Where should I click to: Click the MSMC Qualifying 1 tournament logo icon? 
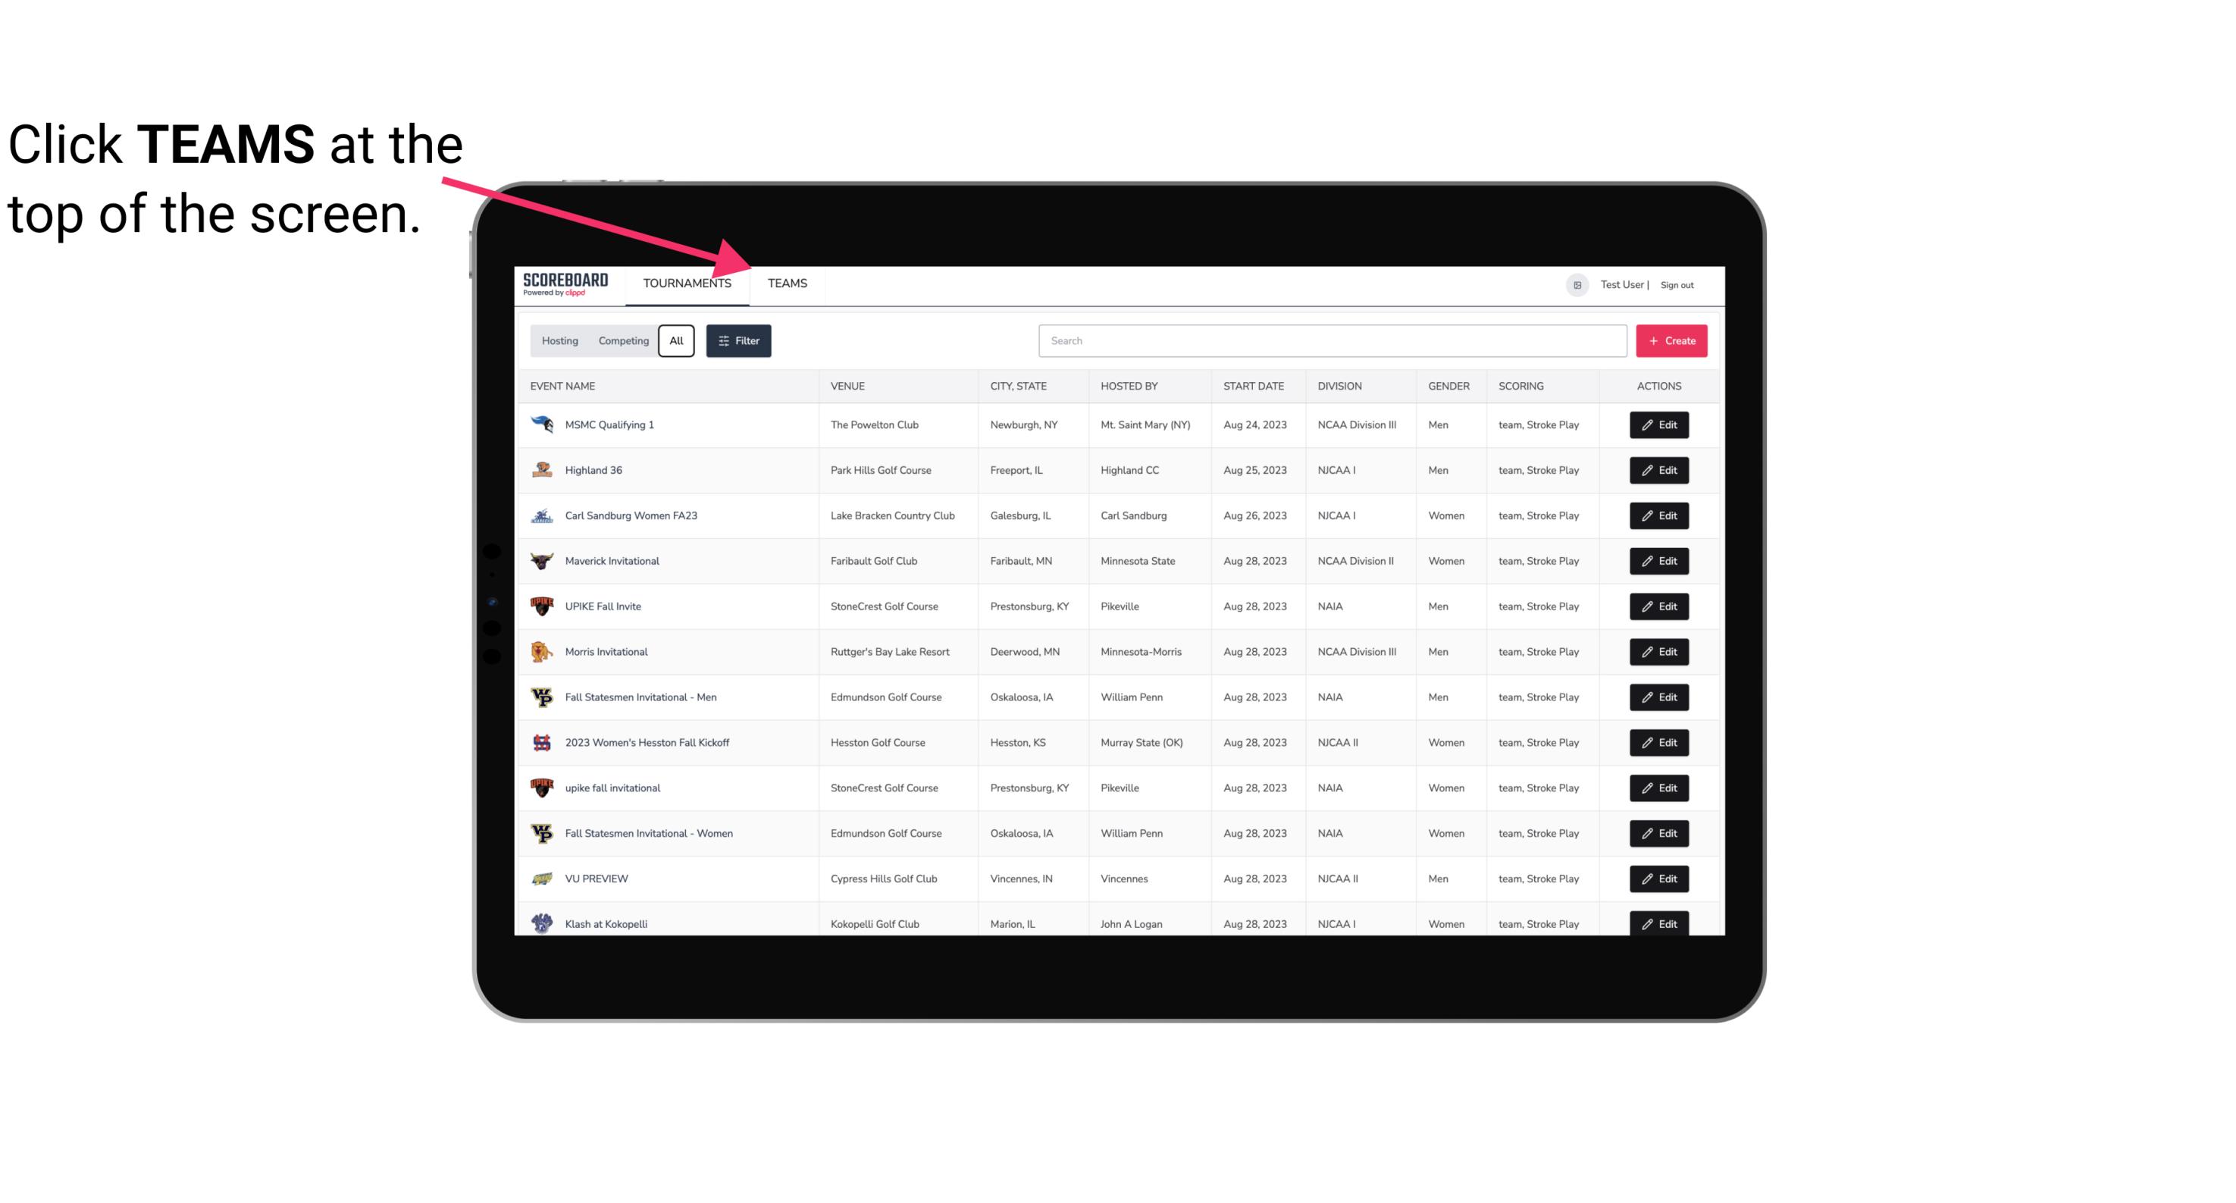(x=542, y=424)
